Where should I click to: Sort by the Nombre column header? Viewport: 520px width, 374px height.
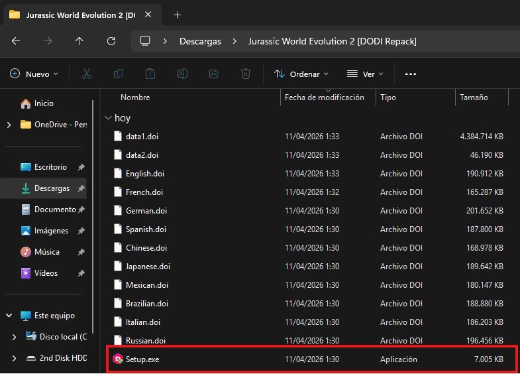point(135,97)
